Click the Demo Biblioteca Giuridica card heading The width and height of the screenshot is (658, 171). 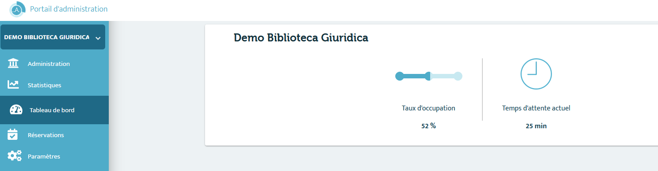(x=301, y=38)
